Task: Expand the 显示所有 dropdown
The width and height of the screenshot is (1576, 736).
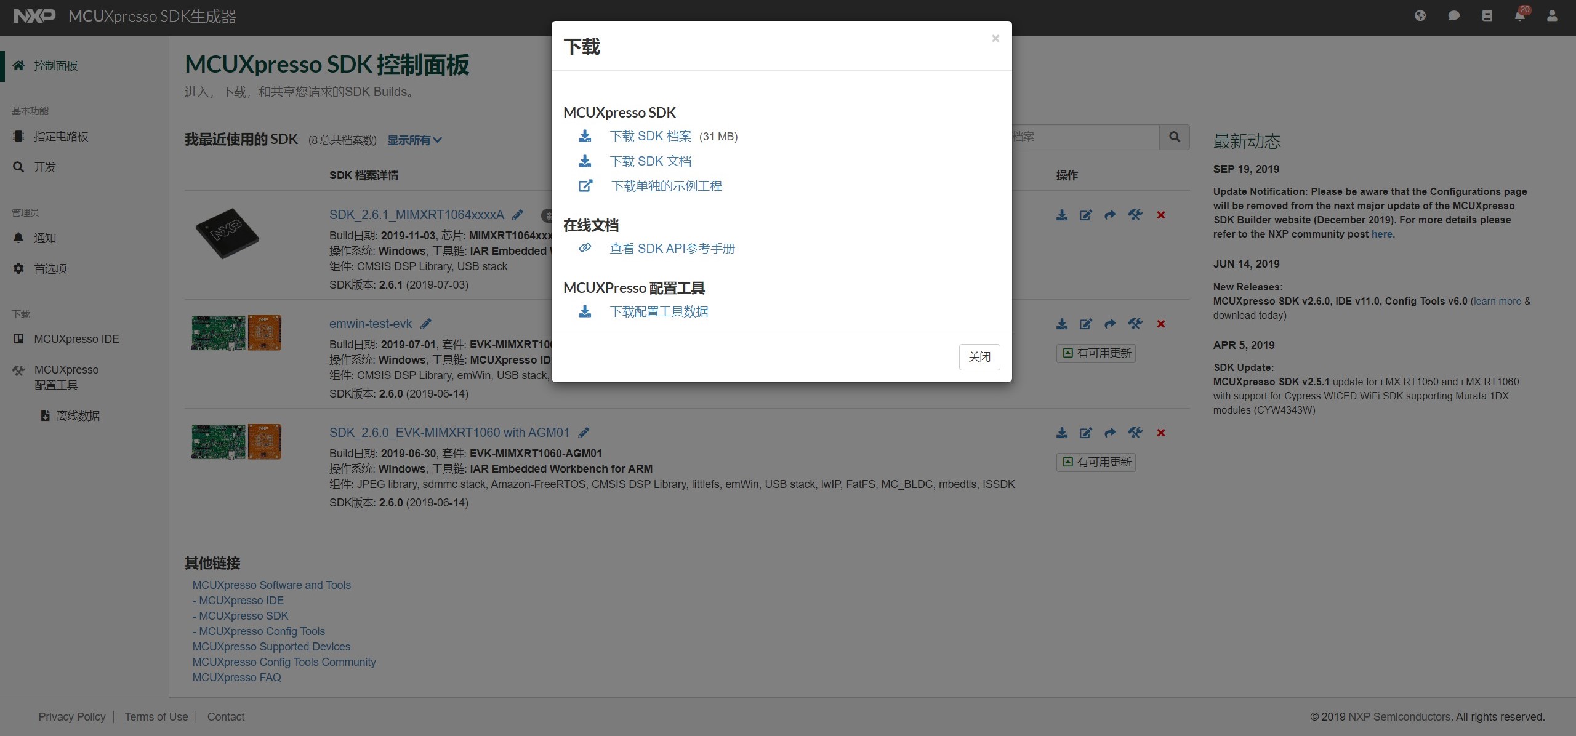Action: point(414,140)
